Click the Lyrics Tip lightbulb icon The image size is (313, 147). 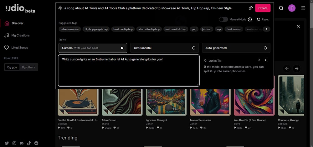[205, 61]
